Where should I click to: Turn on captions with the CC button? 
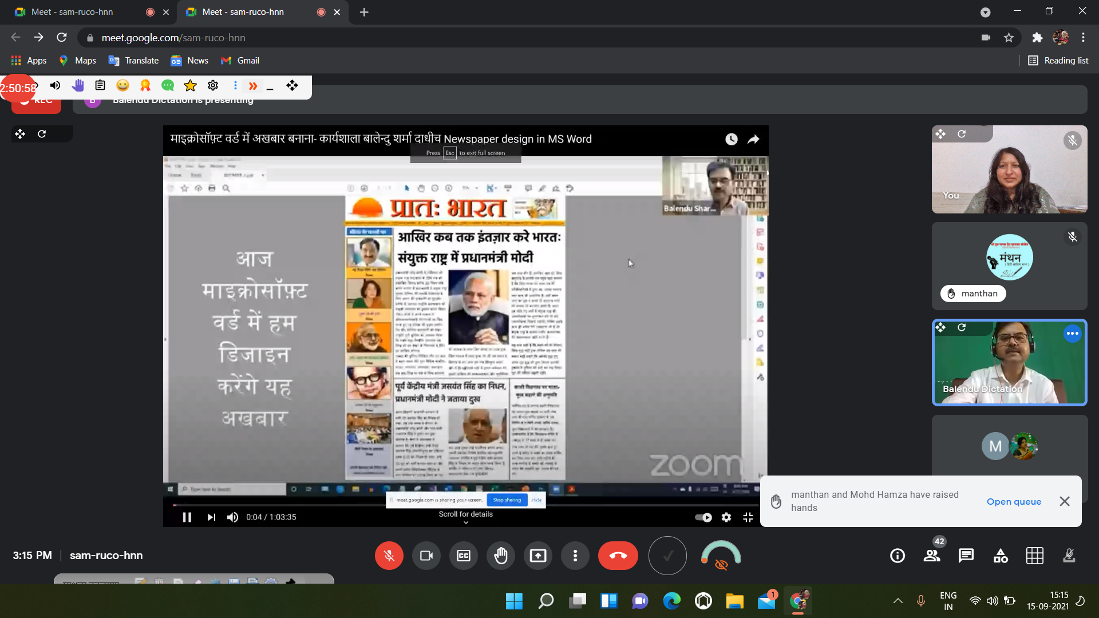(464, 556)
